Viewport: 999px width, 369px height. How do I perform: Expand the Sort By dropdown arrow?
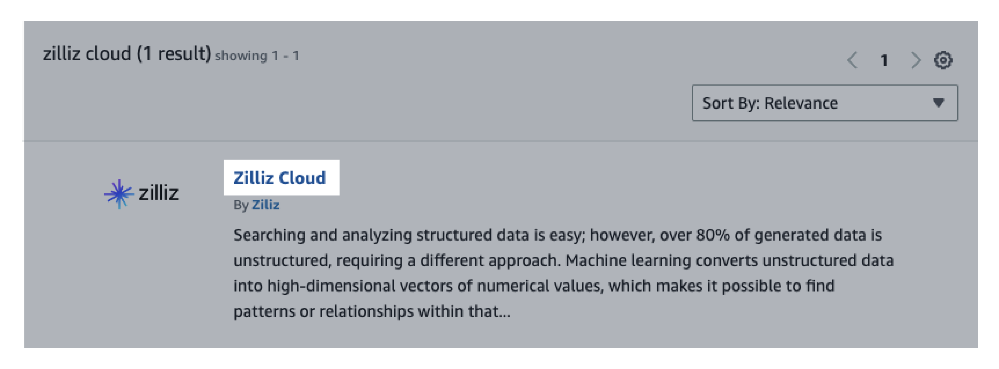938,103
